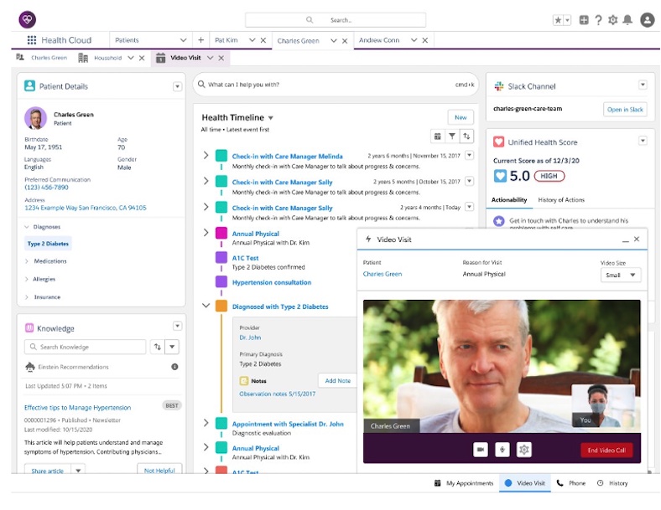Open the notifications bell

pos(627,20)
